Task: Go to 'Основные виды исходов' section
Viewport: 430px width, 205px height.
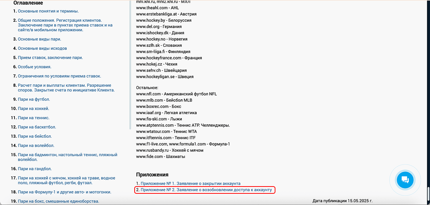Action: [x=42, y=49]
